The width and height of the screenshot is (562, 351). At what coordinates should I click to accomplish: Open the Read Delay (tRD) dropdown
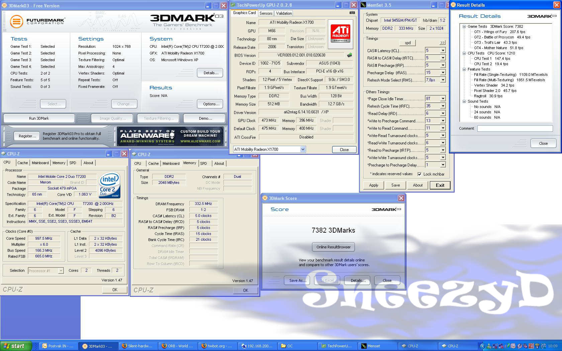[x=443, y=113]
